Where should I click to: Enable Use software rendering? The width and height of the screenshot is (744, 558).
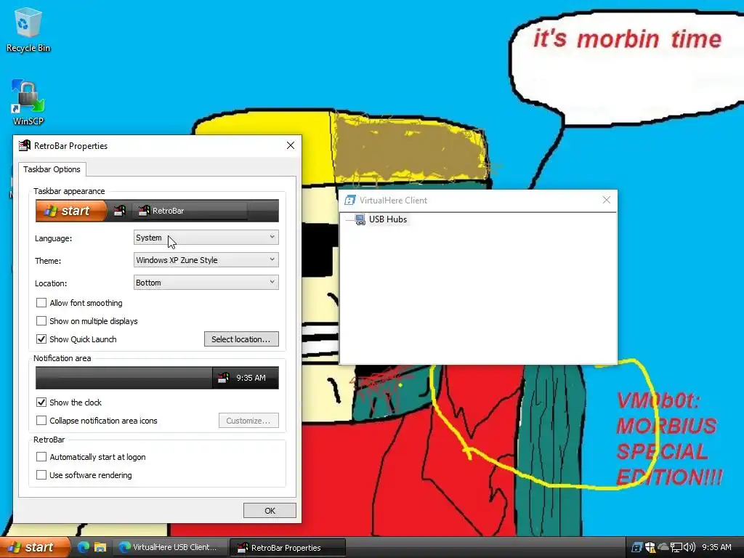41,475
